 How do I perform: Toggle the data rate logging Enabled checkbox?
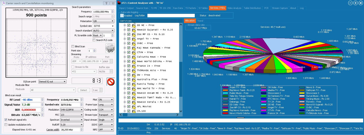(x=122, y=16)
